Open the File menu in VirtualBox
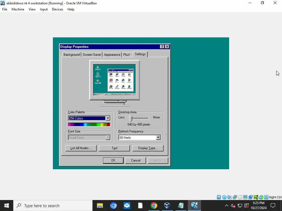This screenshot has width=282, height=211. (5, 9)
